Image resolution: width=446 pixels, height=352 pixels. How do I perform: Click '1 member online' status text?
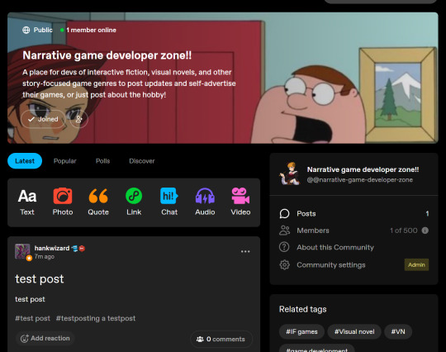91,30
